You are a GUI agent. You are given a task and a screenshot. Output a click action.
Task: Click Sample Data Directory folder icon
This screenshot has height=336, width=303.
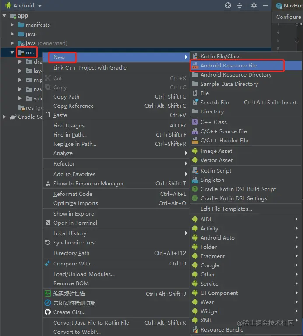click(x=195, y=84)
